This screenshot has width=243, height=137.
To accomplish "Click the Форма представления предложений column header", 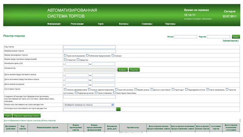I will pyautogui.click(x=94, y=128).
